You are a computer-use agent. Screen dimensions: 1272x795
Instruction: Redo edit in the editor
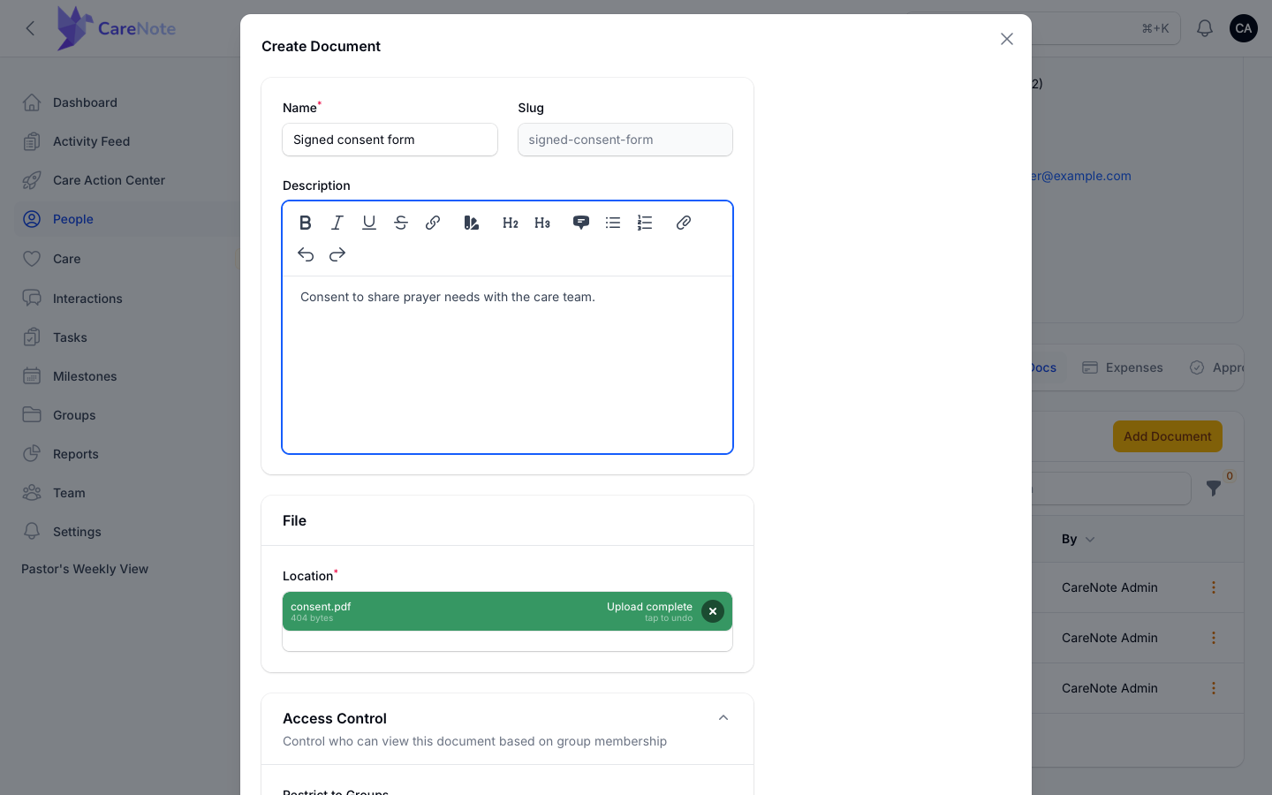click(x=337, y=254)
